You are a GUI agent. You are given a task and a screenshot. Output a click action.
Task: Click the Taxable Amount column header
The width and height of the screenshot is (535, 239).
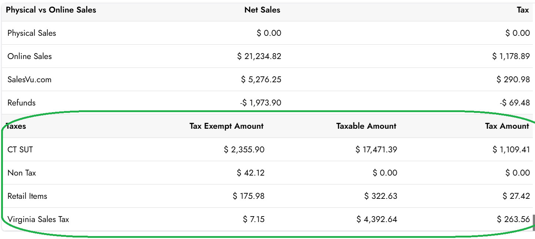pyautogui.click(x=366, y=126)
